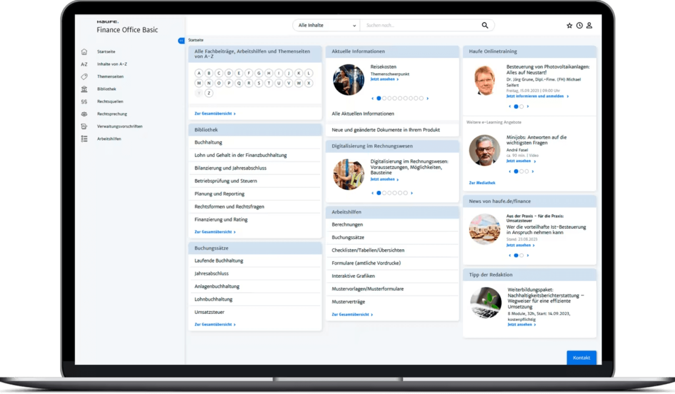Click the blue Kontakt button
Viewport: 675px width, 394px height.
coord(582,358)
